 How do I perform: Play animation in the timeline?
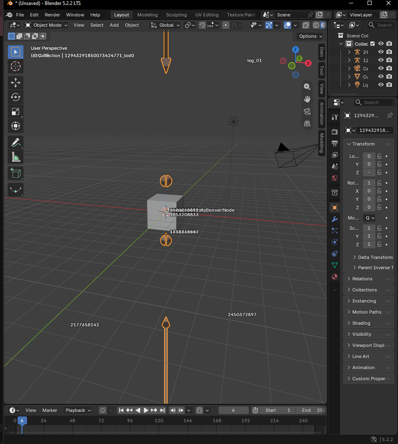click(x=146, y=410)
